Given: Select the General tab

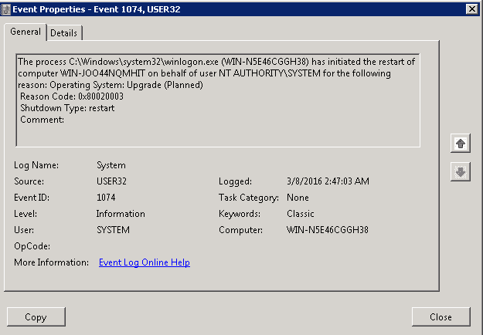Looking at the screenshot, I should 26,32.
